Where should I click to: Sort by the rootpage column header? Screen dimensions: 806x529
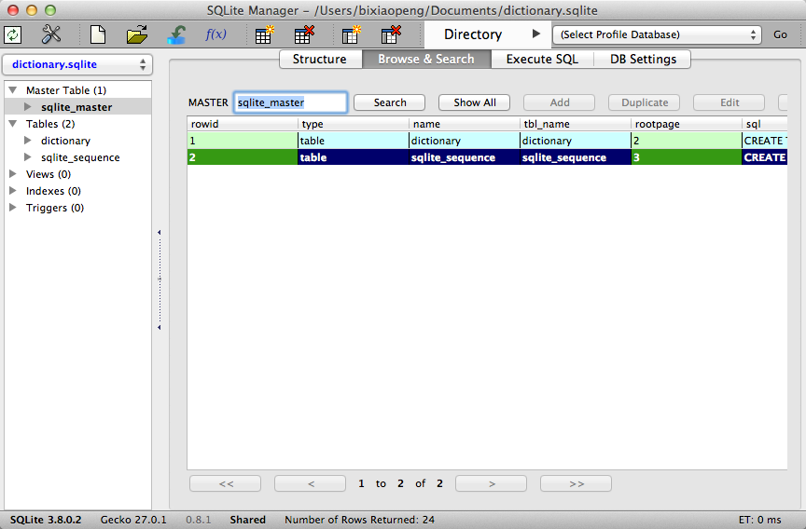687,124
